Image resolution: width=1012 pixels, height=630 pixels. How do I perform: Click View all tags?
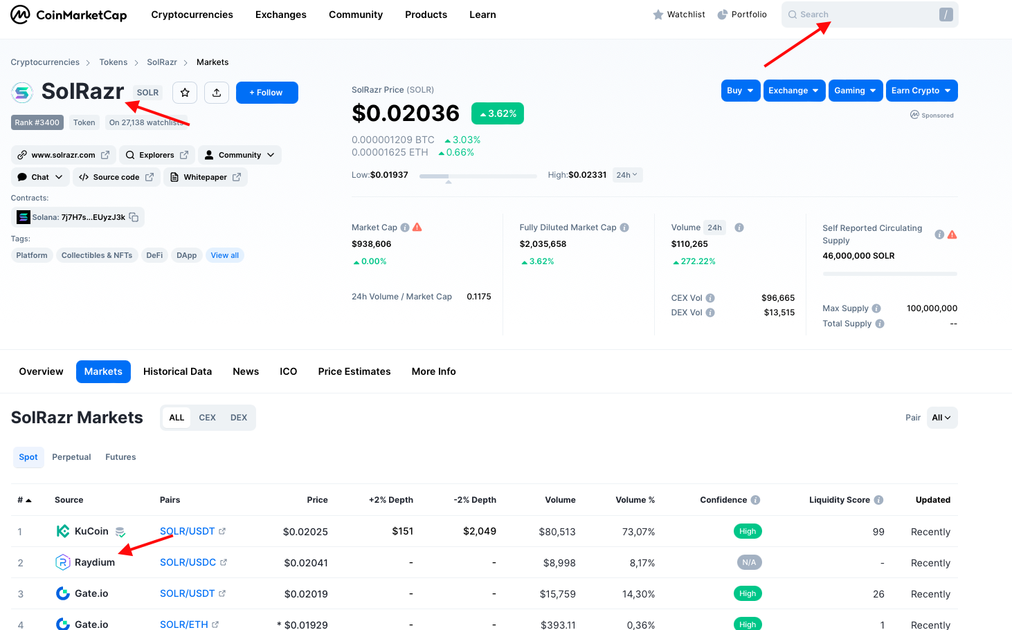click(x=225, y=255)
